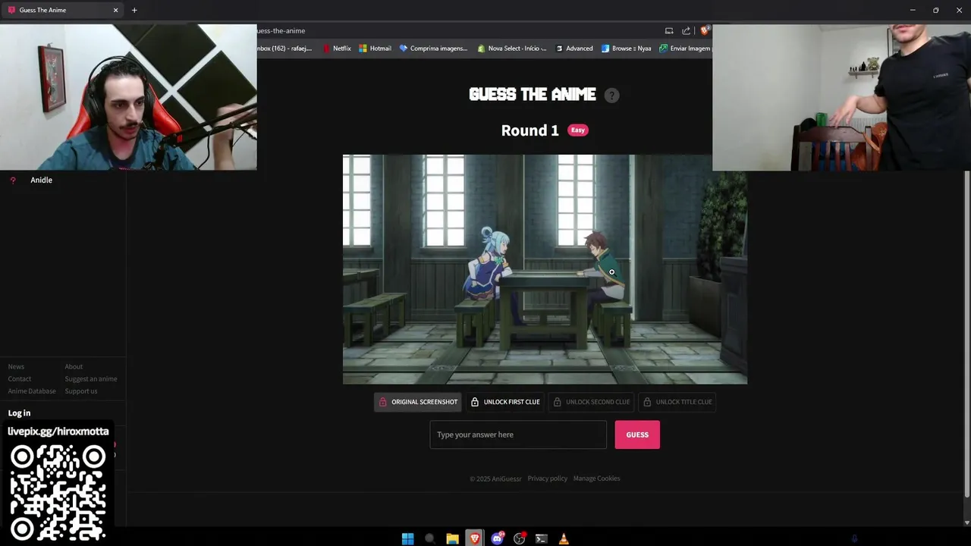Open the Hotmail bookmark

(375, 49)
